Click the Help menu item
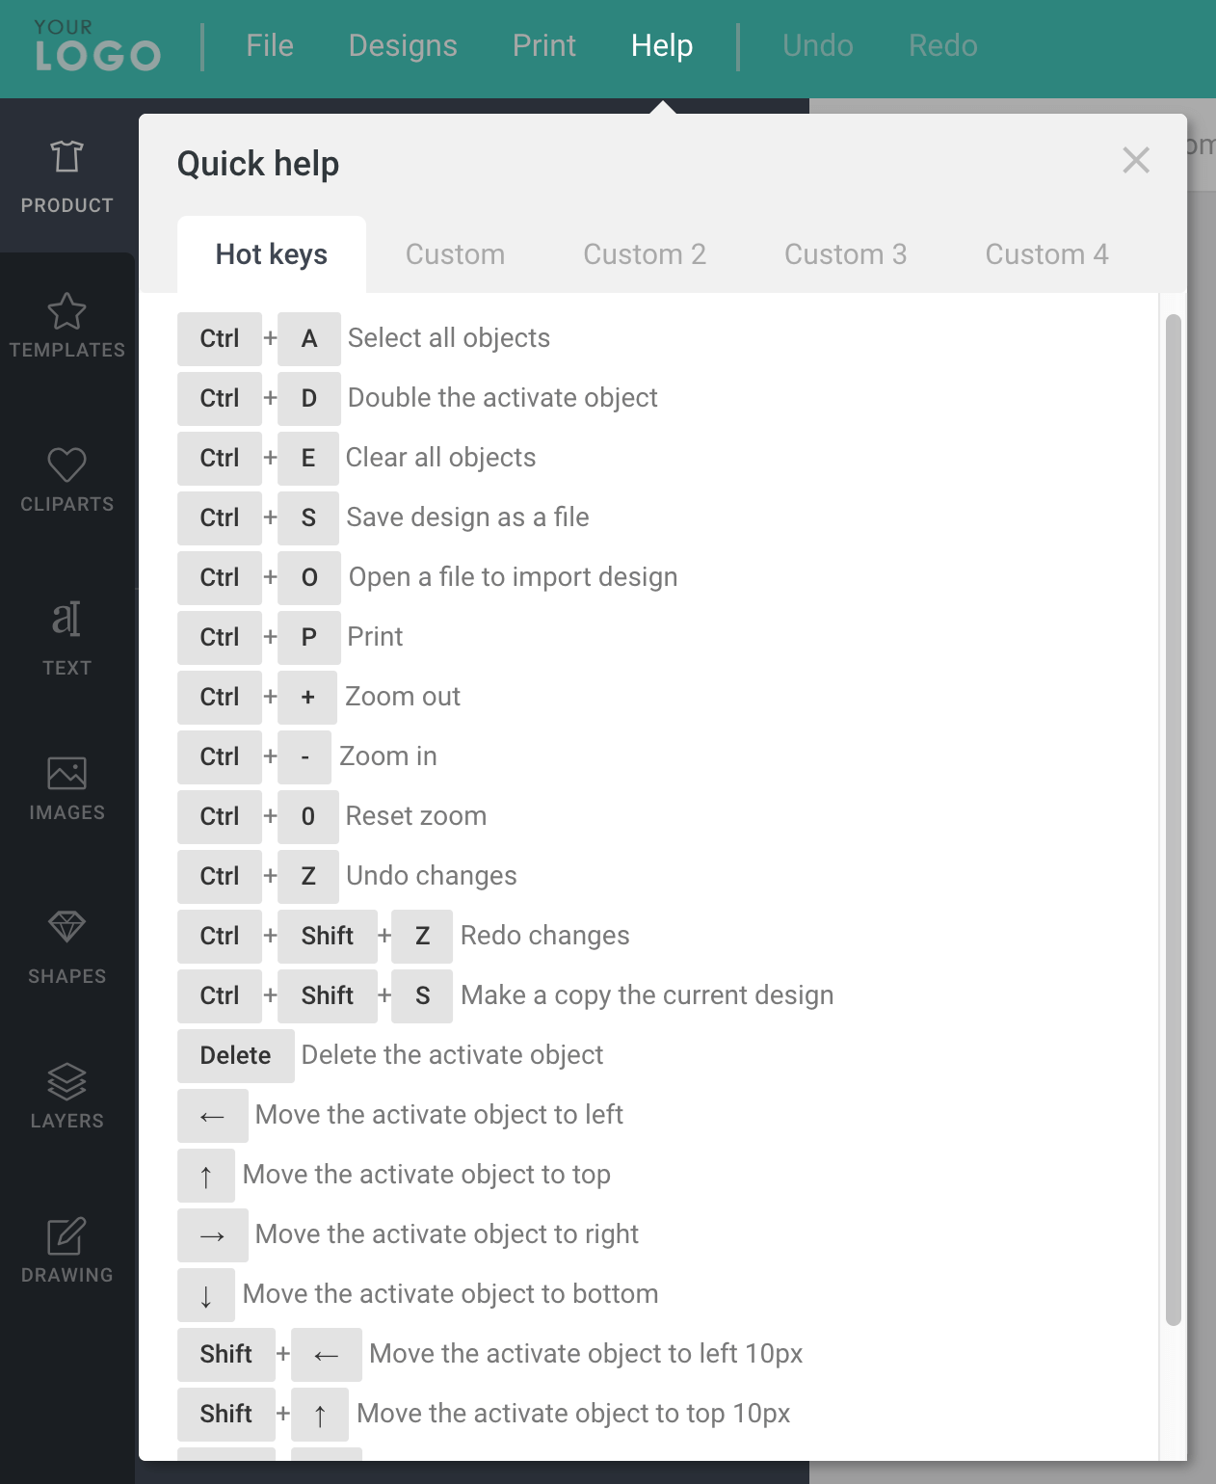1216x1484 pixels. [662, 46]
